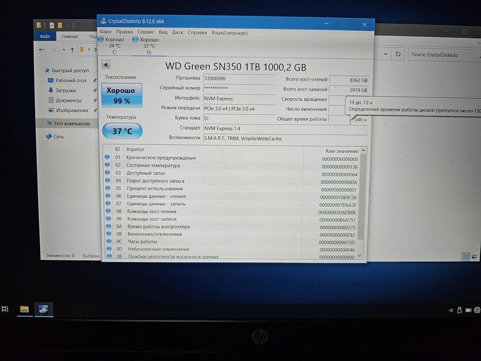The height and width of the screenshot is (361, 481).
Task: Click the Explorer up arrow
Action: (72, 50)
